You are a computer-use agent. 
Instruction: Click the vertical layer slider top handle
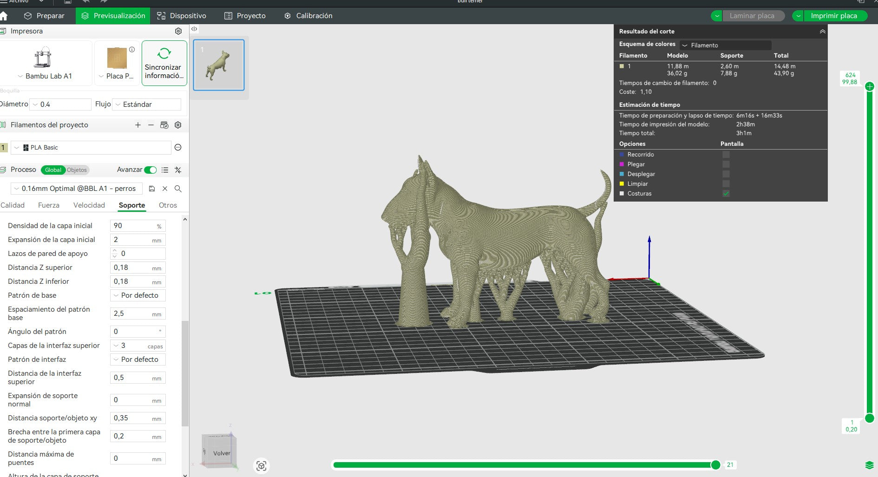point(870,86)
